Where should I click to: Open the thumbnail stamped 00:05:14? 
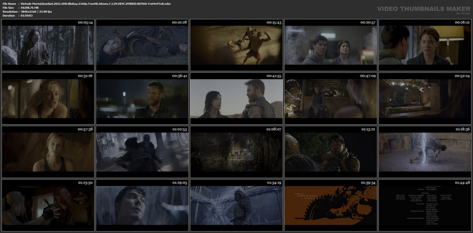pyautogui.click(x=47, y=45)
